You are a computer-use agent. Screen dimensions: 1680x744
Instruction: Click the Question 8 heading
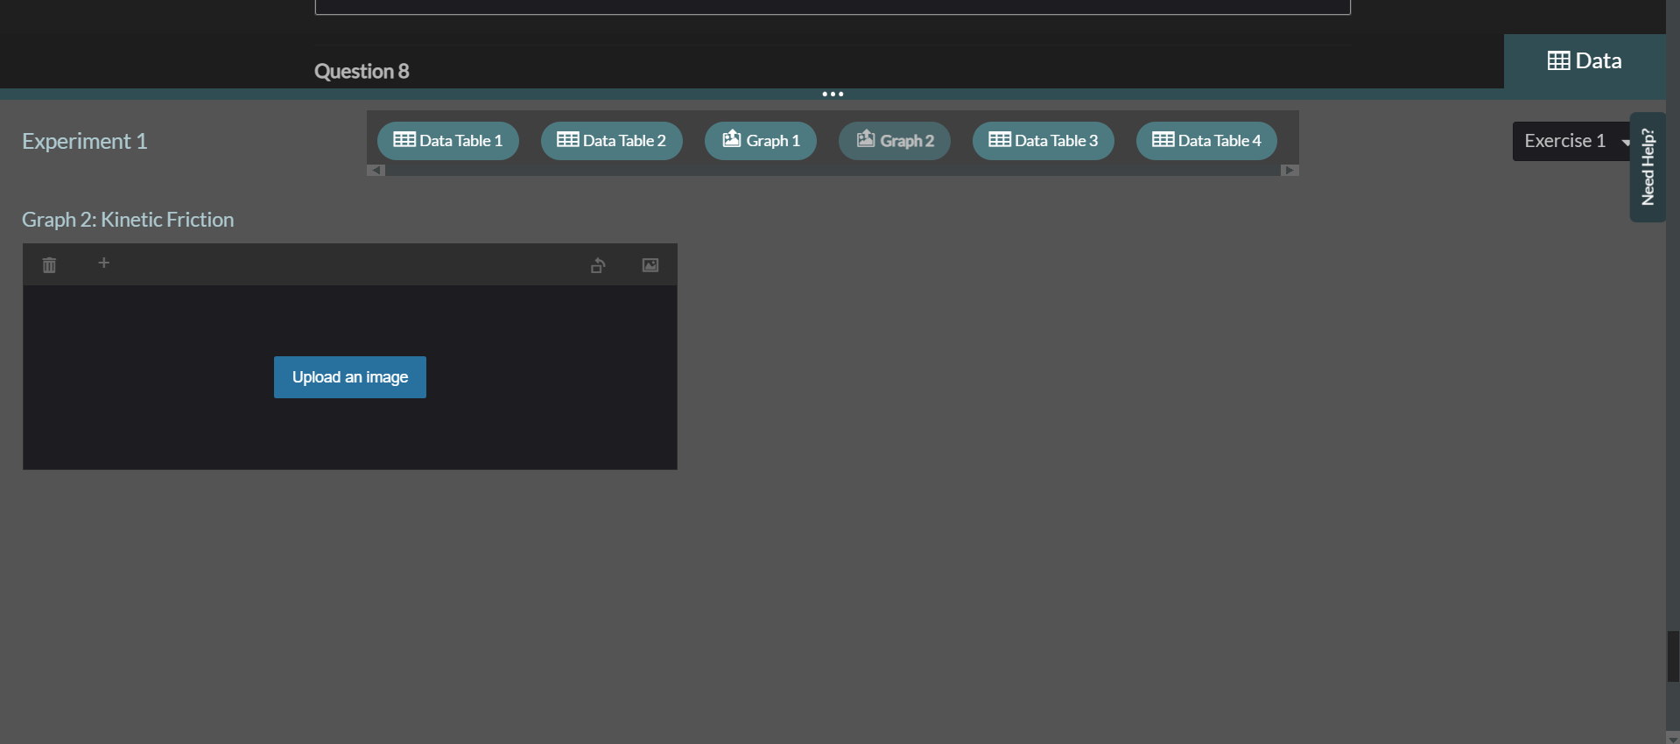pos(362,71)
